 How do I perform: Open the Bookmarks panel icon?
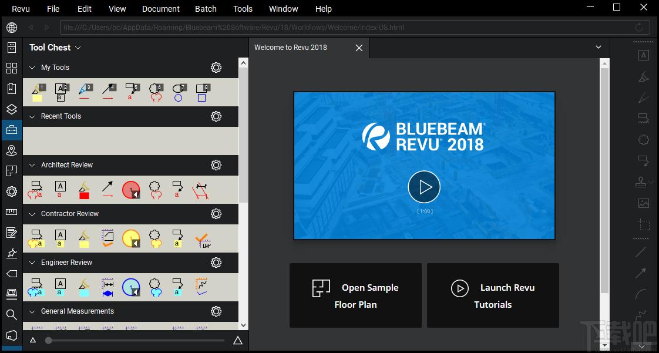point(12,89)
